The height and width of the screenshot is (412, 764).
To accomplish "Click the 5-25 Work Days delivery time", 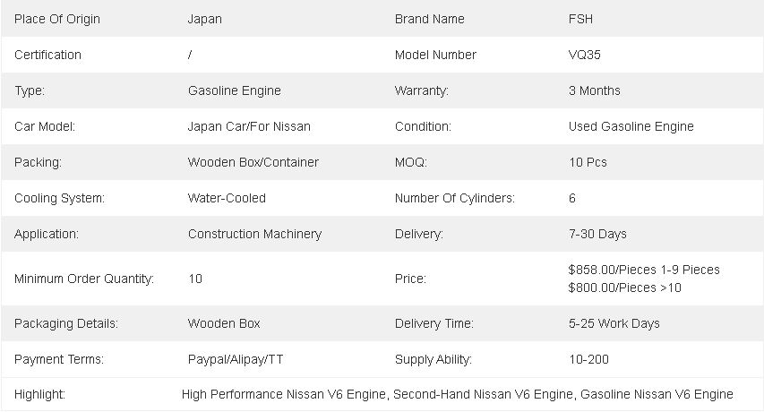I will [614, 324].
